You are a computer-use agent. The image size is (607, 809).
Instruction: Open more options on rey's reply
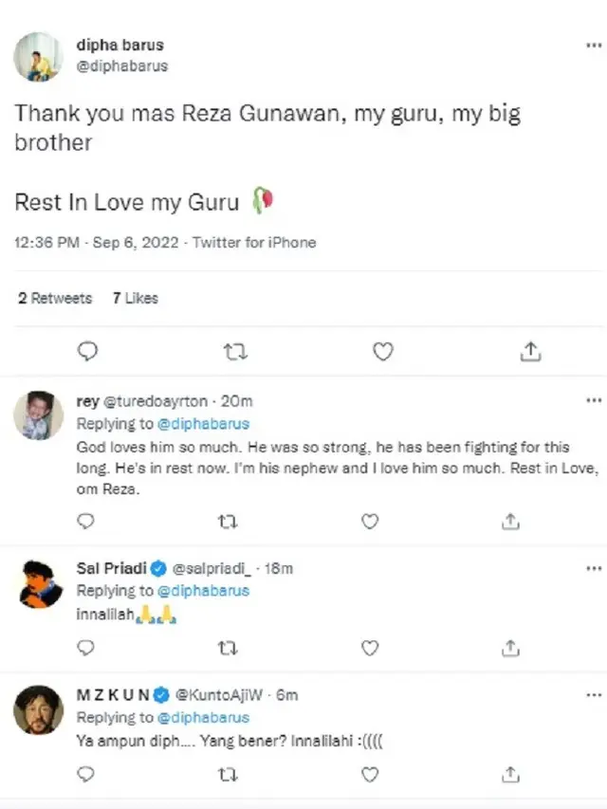pyautogui.click(x=594, y=401)
